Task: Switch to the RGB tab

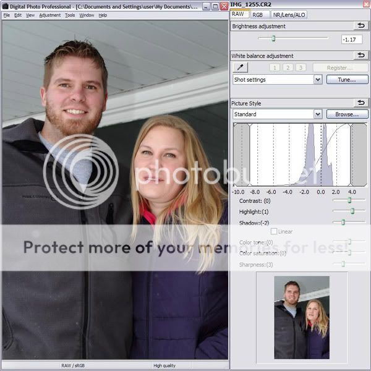Action: [x=257, y=14]
